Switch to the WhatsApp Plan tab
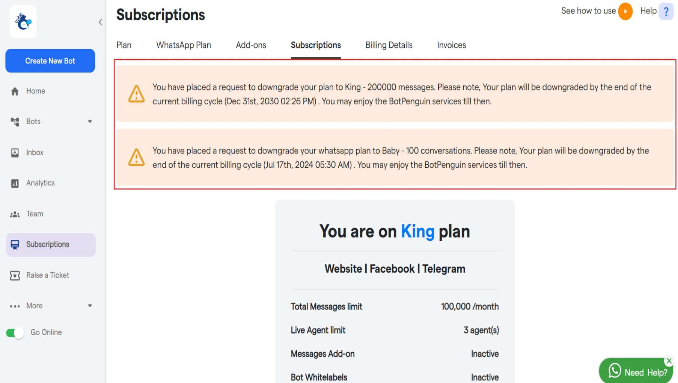The width and height of the screenshot is (678, 383). (x=183, y=45)
